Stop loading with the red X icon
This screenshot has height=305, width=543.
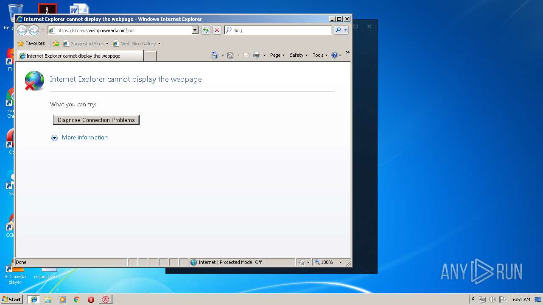(x=217, y=30)
